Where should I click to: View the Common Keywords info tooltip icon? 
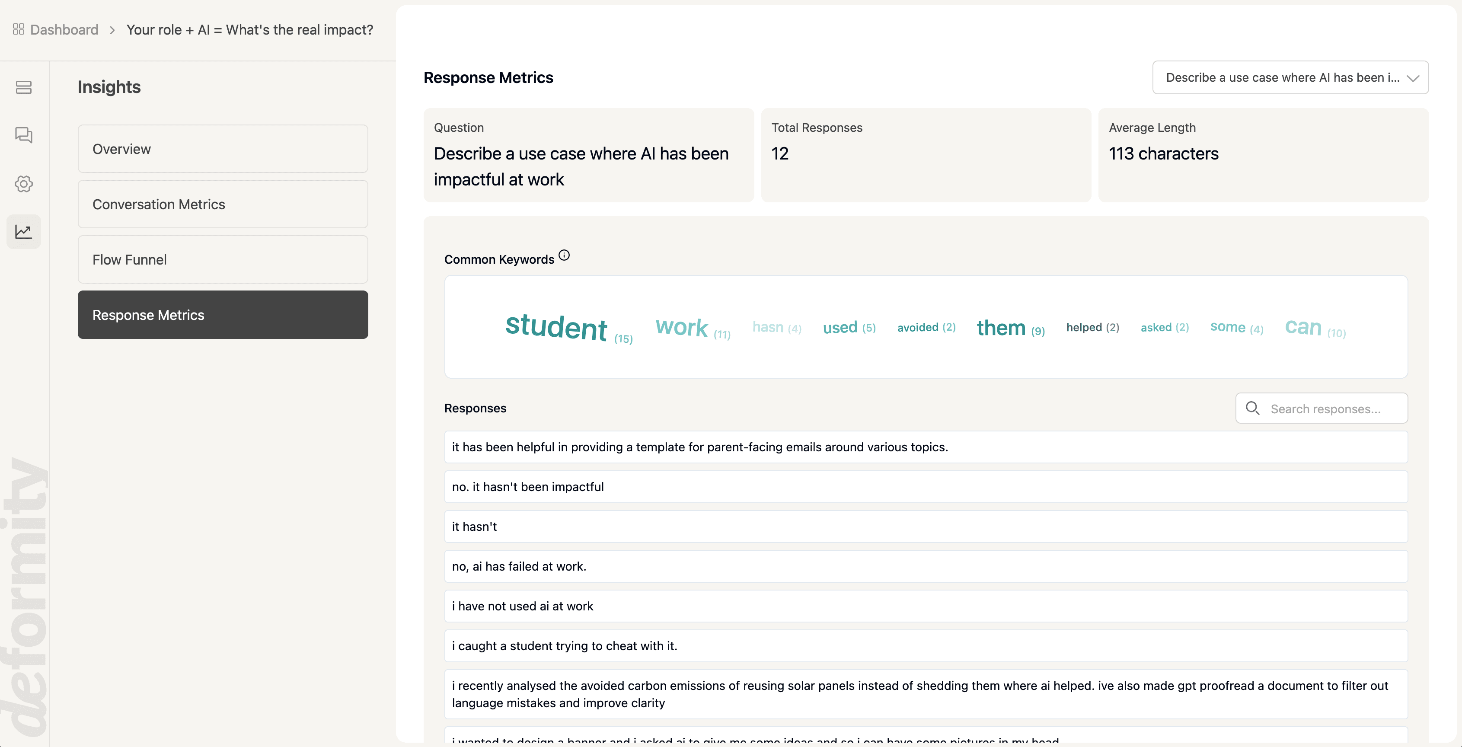[564, 255]
